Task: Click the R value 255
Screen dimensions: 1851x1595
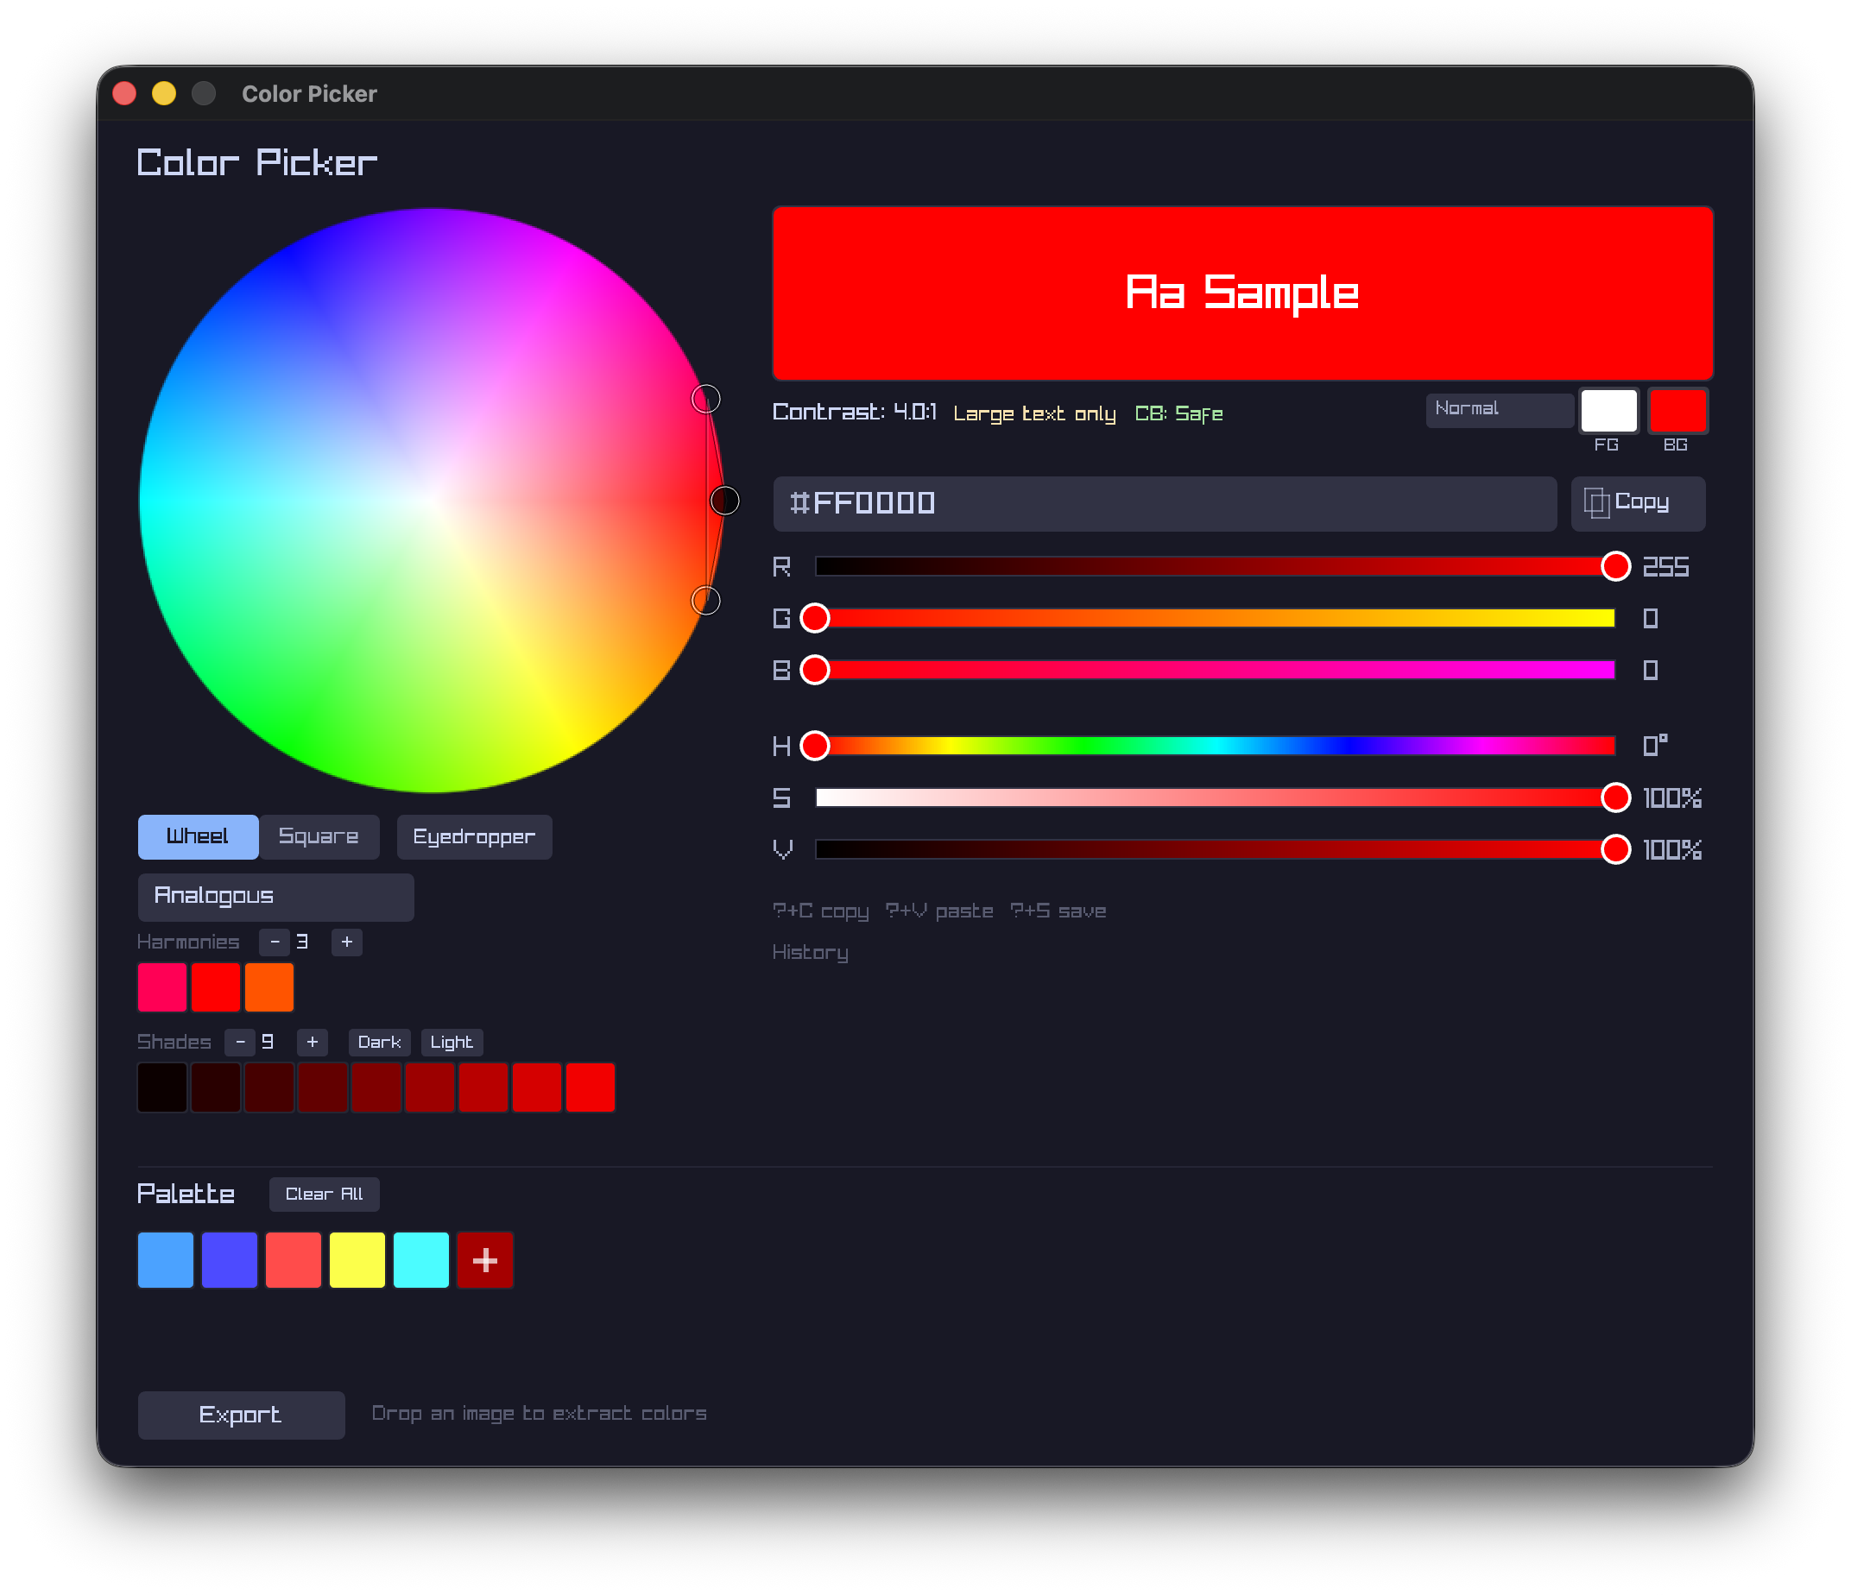Action: (x=1666, y=567)
